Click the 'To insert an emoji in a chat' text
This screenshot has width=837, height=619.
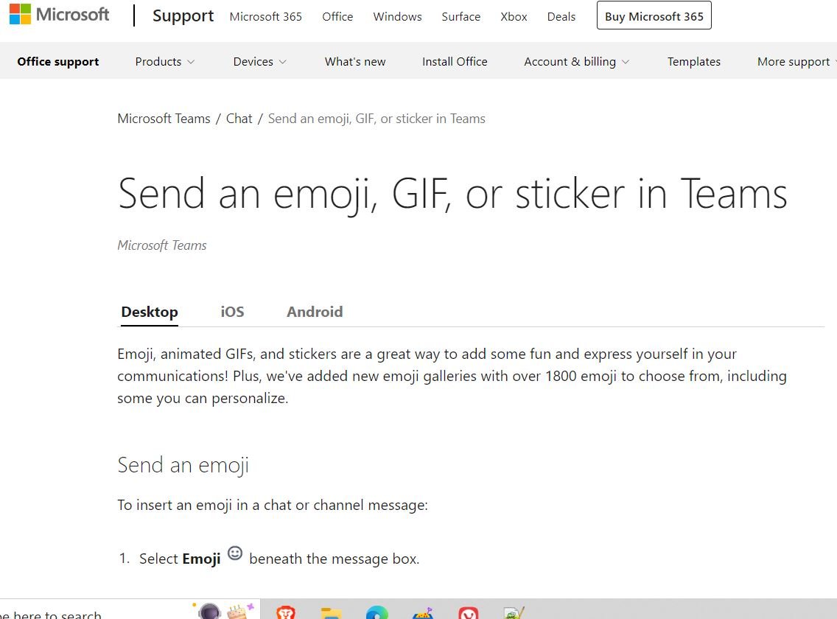273,506
